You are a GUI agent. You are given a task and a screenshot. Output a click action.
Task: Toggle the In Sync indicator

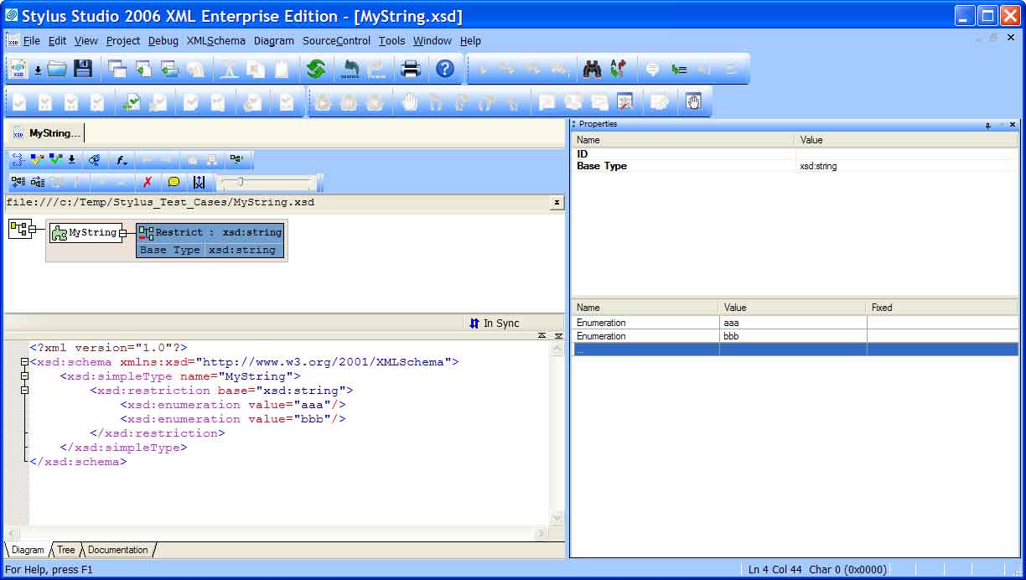coord(495,324)
